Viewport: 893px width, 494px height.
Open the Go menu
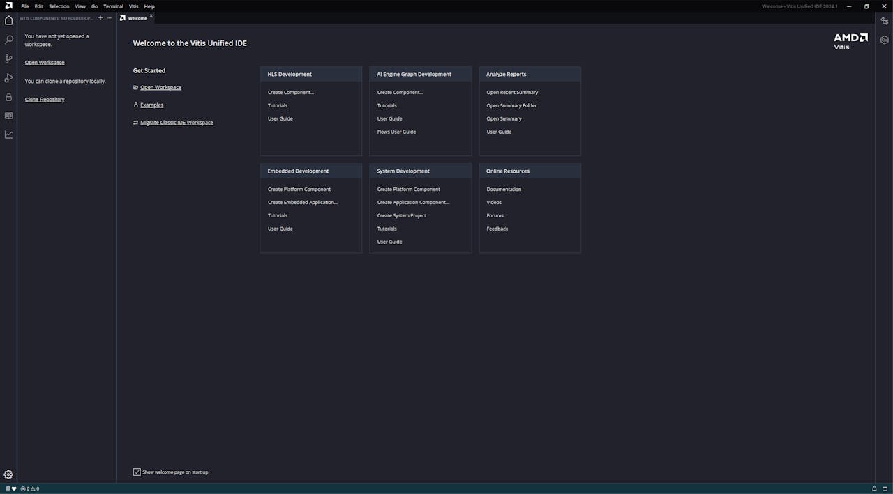point(95,6)
